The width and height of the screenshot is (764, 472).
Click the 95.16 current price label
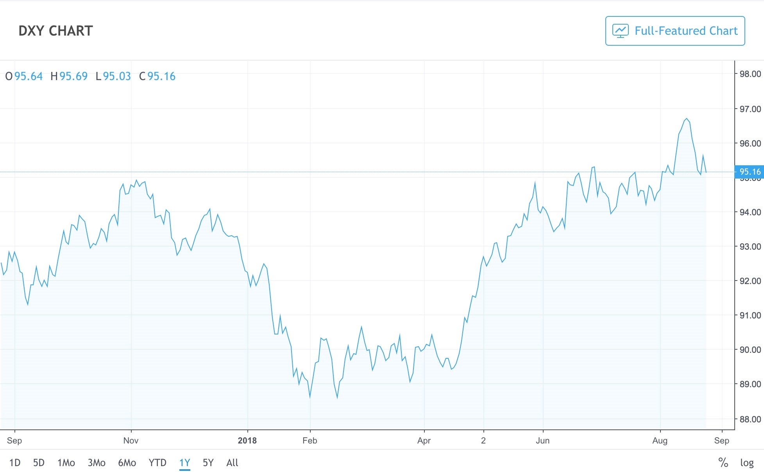(750, 172)
